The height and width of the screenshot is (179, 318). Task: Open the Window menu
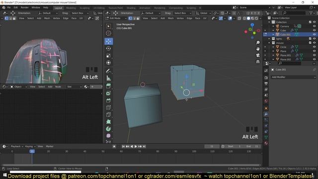coord(36,7)
